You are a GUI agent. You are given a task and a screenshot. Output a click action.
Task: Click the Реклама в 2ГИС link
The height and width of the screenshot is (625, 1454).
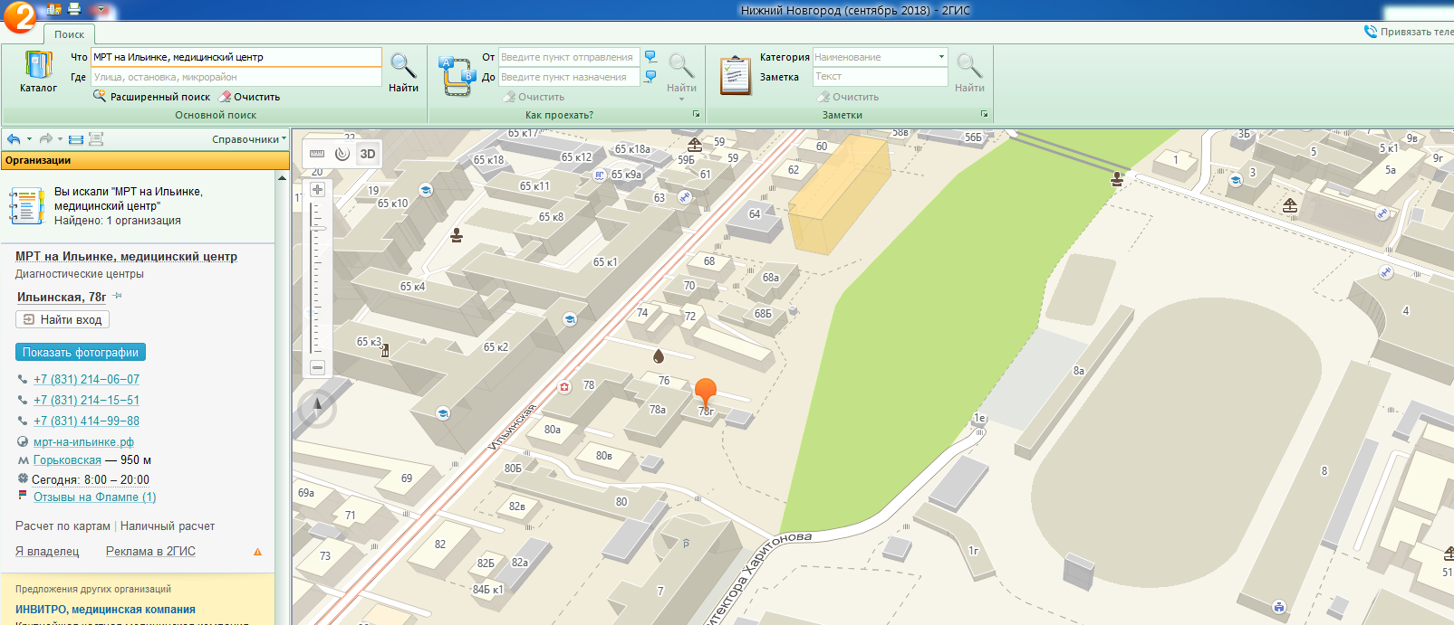tap(150, 551)
